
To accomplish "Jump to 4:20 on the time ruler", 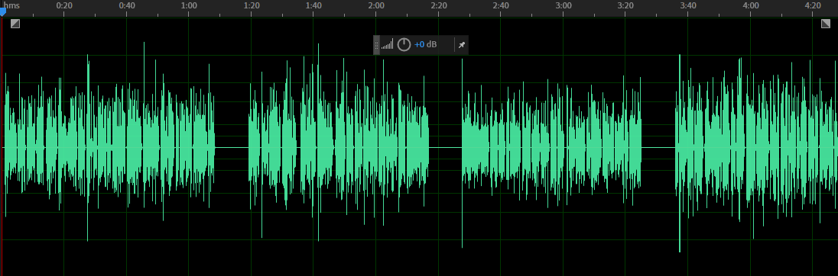I will point(813,5).
